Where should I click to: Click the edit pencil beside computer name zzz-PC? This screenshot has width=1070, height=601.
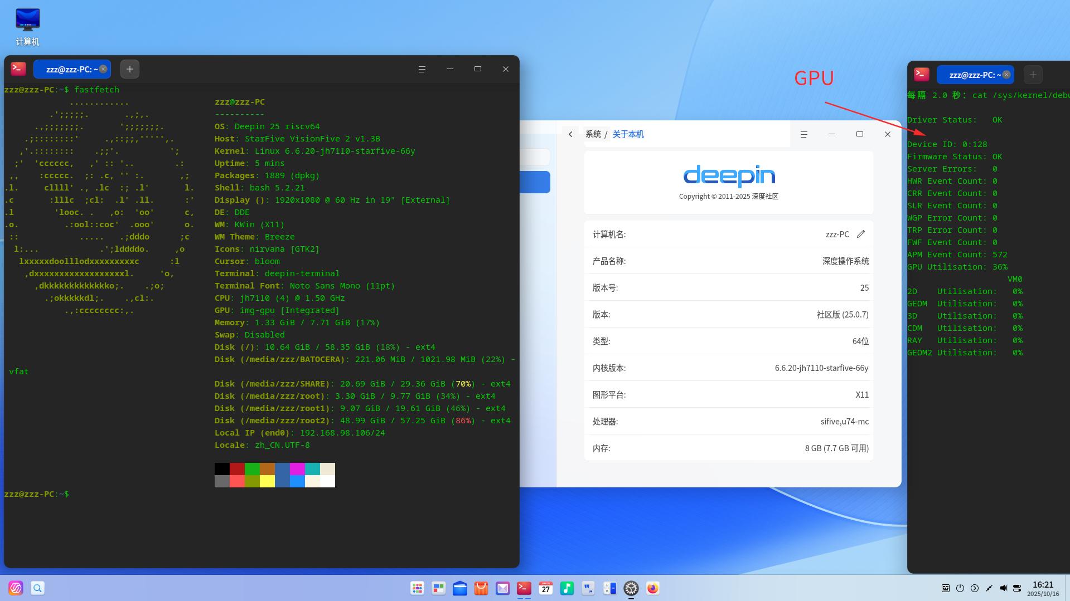point(861,234)
